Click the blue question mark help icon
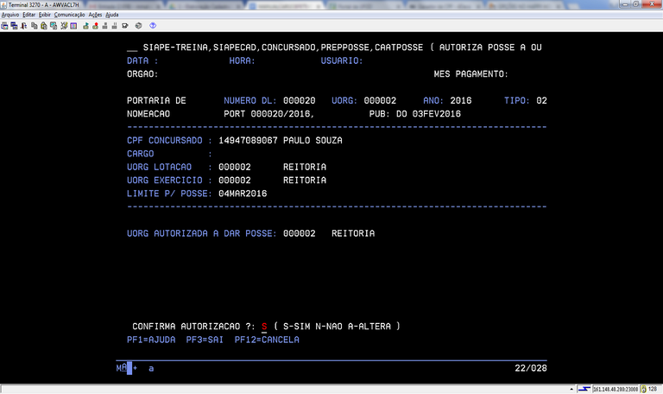663x394 pixels. click(x=153, y=26)
